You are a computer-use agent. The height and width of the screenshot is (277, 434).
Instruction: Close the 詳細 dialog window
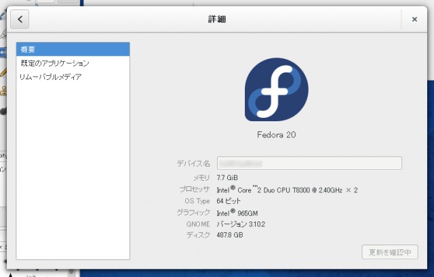click(x=414, y=20)
